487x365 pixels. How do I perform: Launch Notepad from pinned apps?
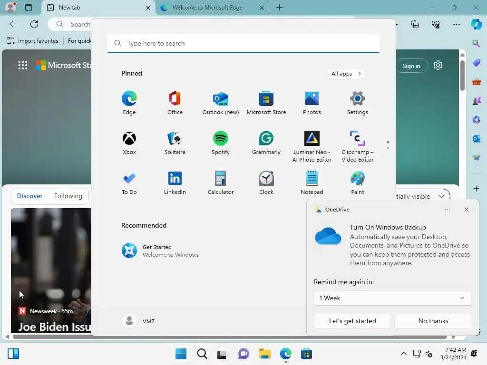tap(312, 183)
